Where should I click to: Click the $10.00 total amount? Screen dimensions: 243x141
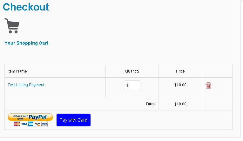(x=180, y=104)
